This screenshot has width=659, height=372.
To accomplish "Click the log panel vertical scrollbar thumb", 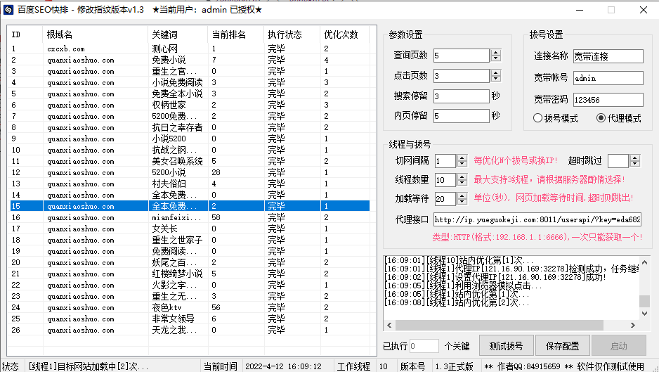I will [x=644, y=301].
